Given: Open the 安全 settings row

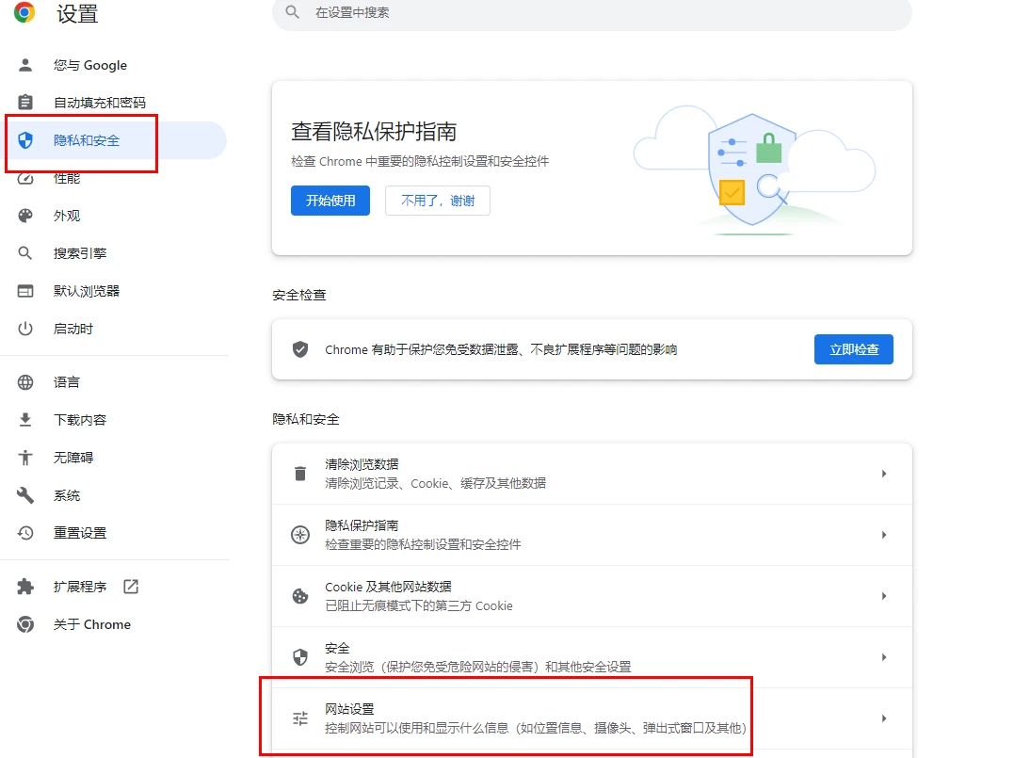Looking at the screenshot, I should tap(591, 657).
